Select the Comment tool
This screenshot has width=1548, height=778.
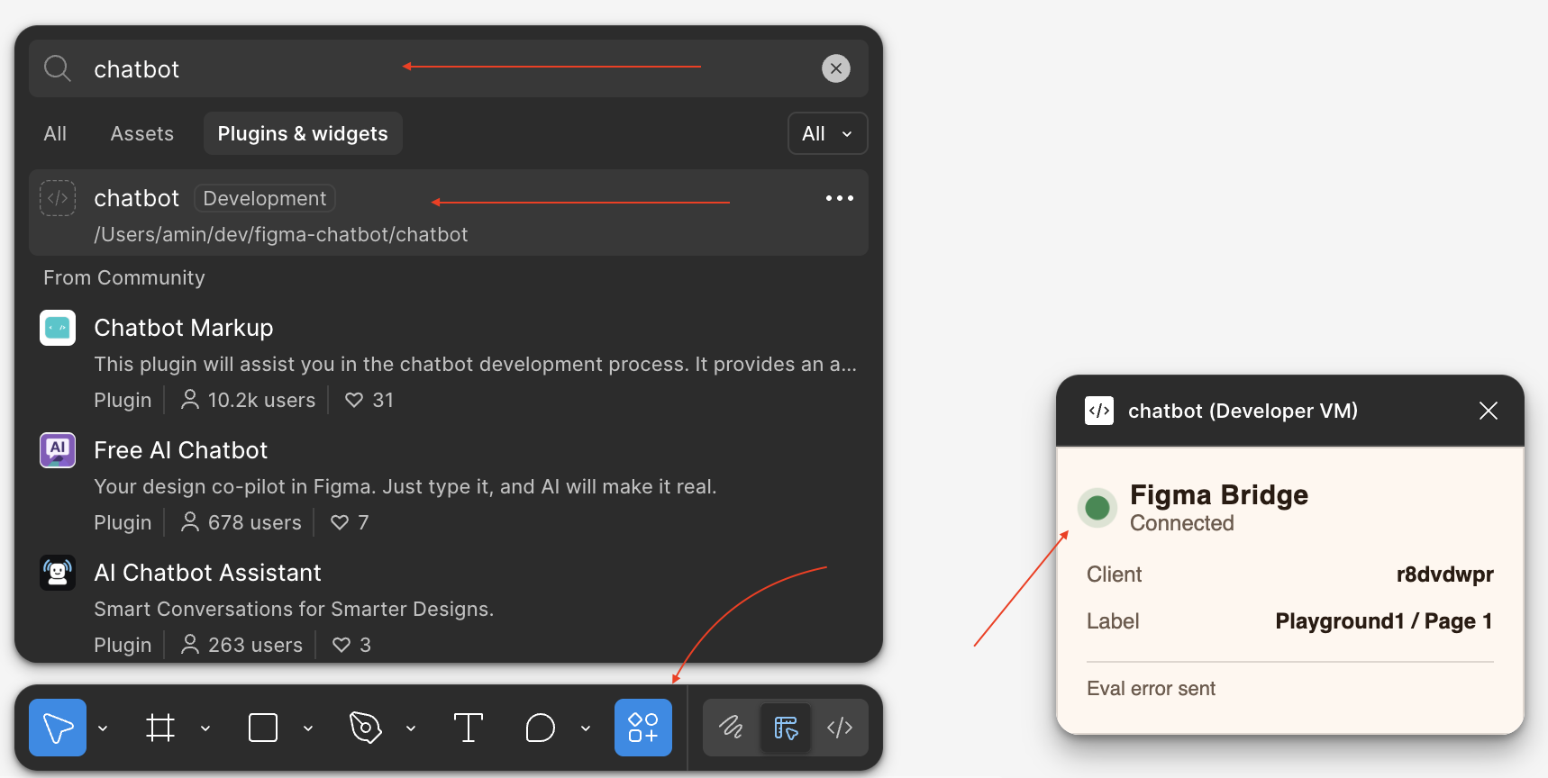pos(541,728)
